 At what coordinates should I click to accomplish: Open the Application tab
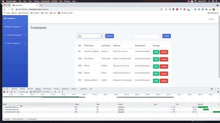(65, 89)
